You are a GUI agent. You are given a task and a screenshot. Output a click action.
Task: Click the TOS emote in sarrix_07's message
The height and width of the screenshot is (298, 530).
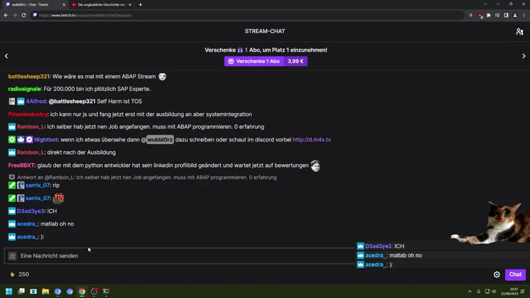coord(59,198)
